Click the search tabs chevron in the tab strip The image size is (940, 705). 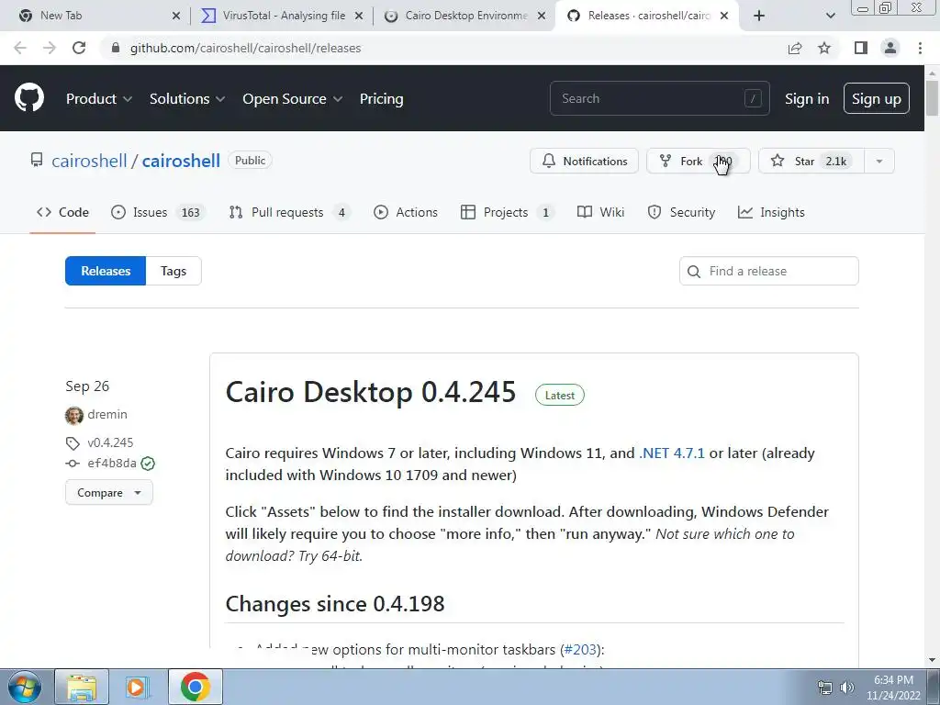pos(830,17)
